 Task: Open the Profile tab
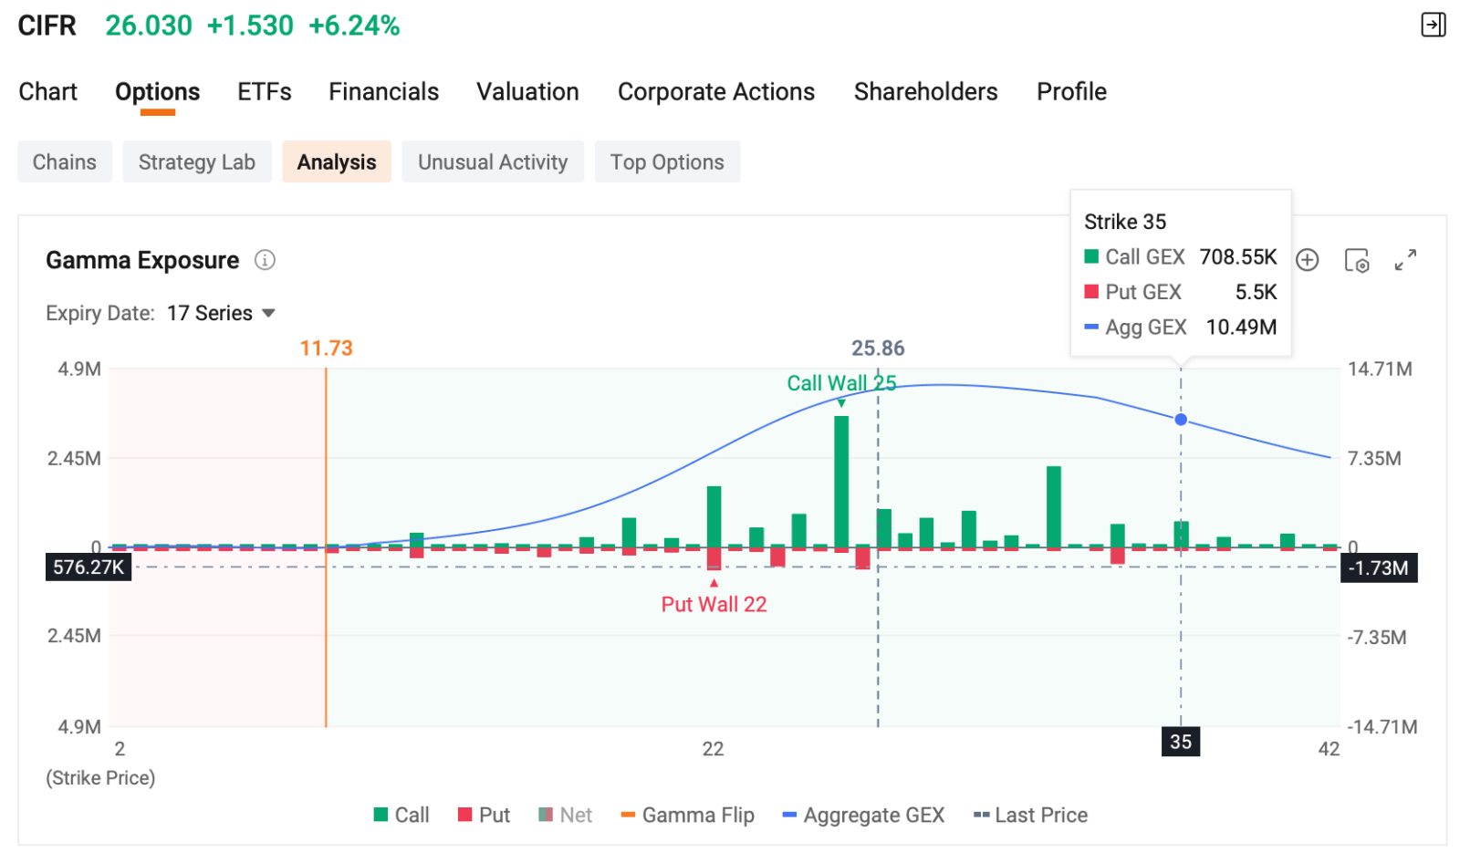click(x=1071, y=91)
